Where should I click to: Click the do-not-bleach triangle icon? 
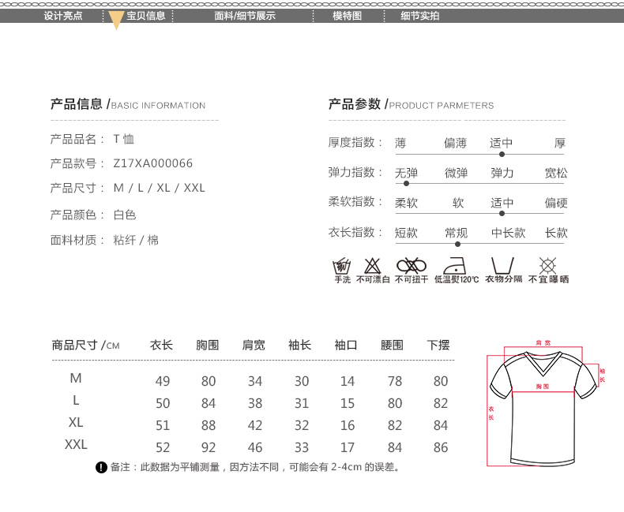pyautogui.click(x=372, y=265)
